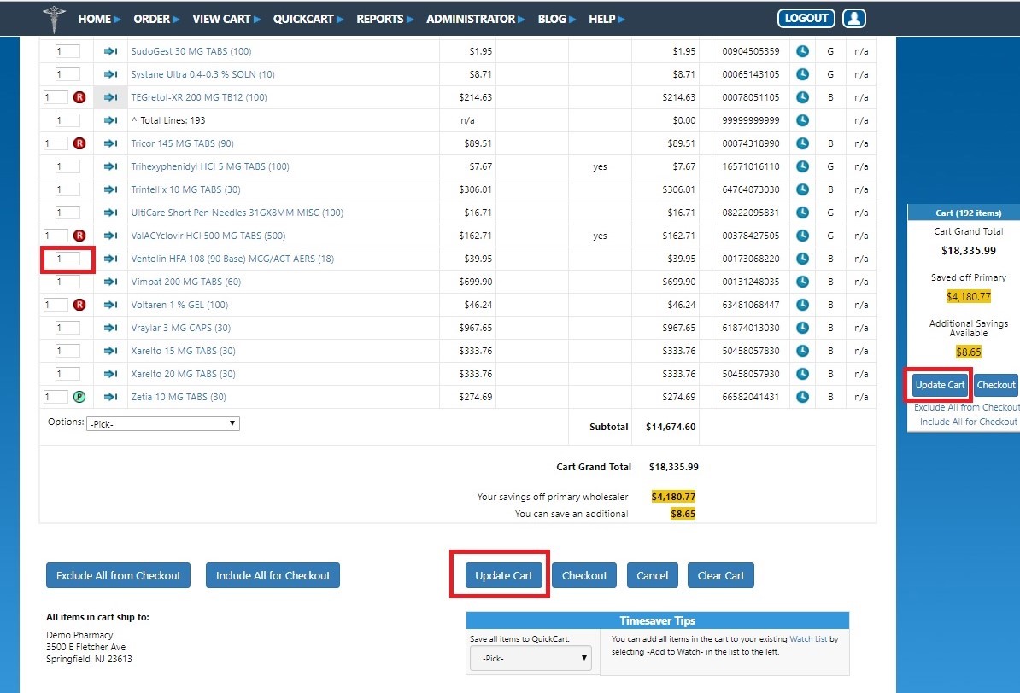Image resolution: width=1020 pixels, height=693 pixels.
Task: Click the arrow icon next to Systane Ultra
Action: pos(110,74)
